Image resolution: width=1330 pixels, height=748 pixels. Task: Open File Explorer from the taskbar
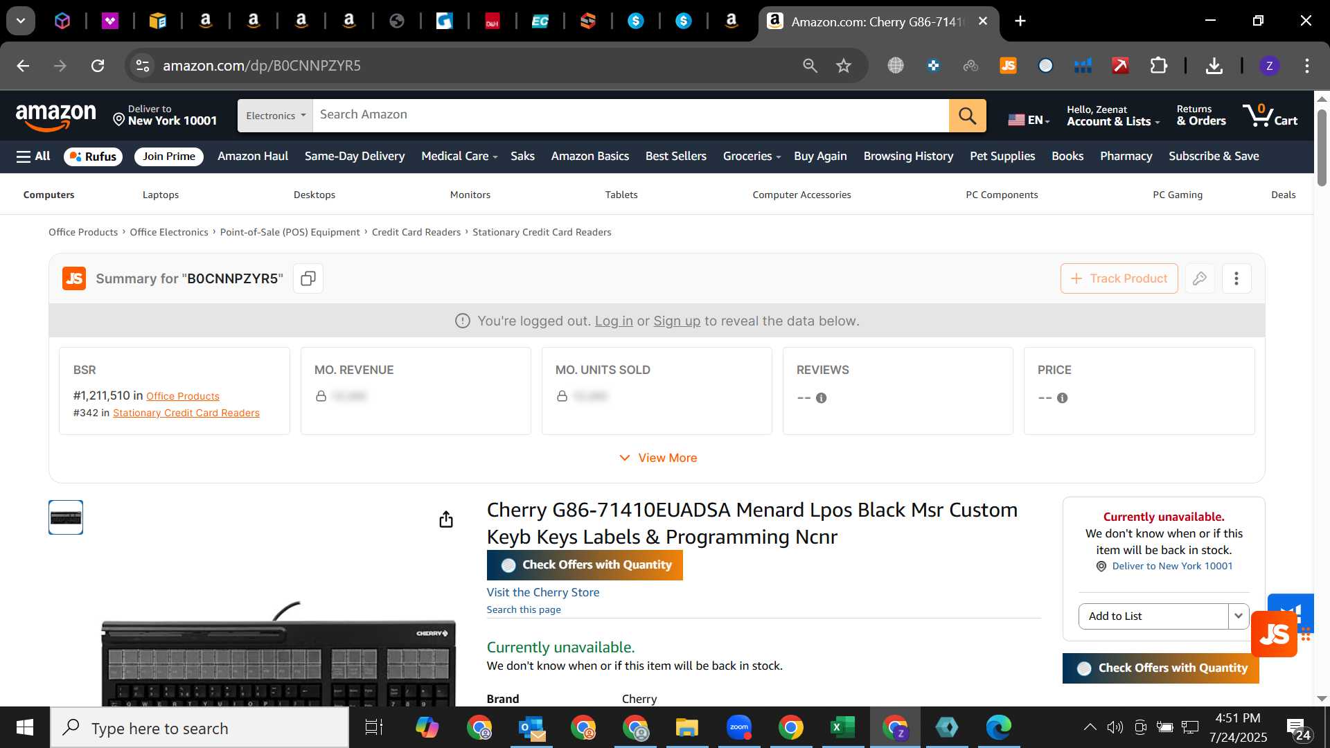(686, 727)
